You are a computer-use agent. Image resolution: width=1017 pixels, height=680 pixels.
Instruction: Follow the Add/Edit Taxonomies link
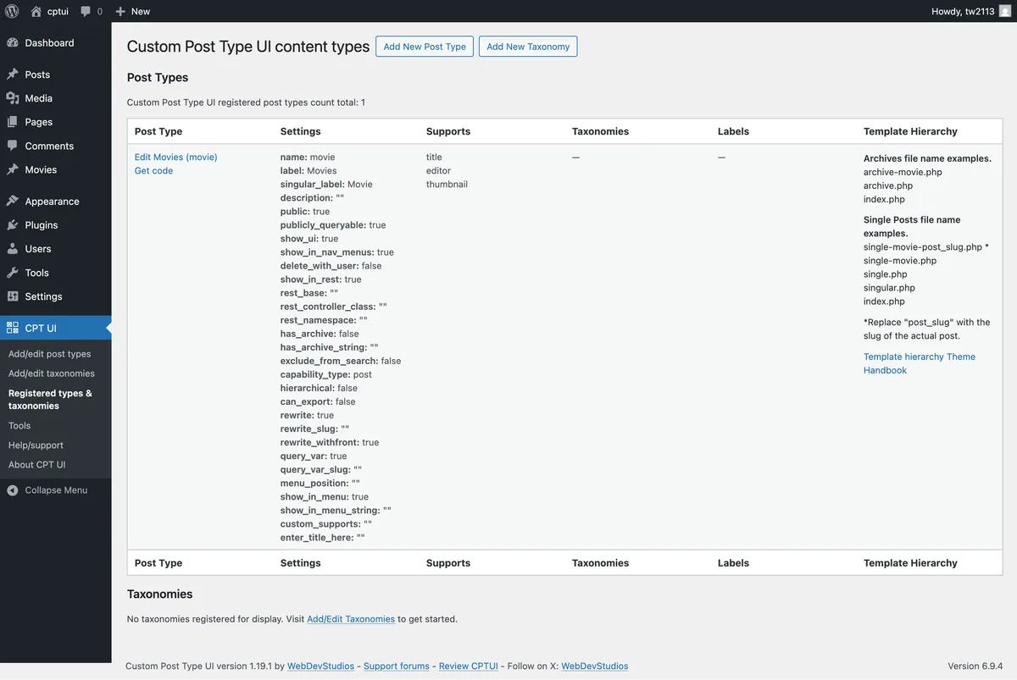(x=351, y=619)
